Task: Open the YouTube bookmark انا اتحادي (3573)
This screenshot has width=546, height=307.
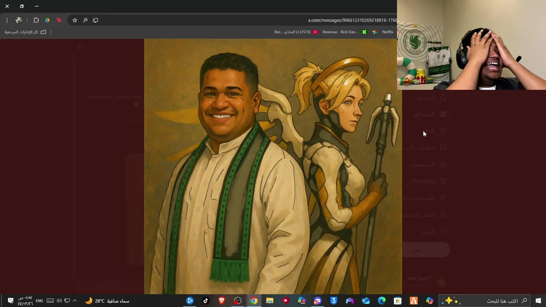Action: [296, 32]
